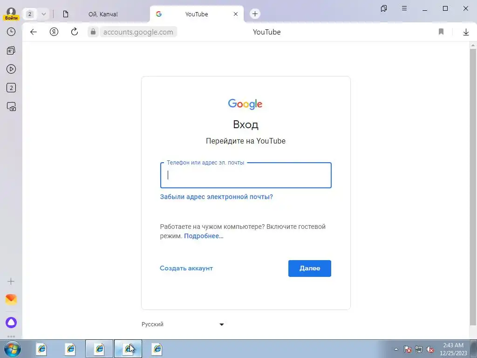Expand the tab group dropdown chevron
The width and height of the screenshot is (477, 358).
(43, 14)
